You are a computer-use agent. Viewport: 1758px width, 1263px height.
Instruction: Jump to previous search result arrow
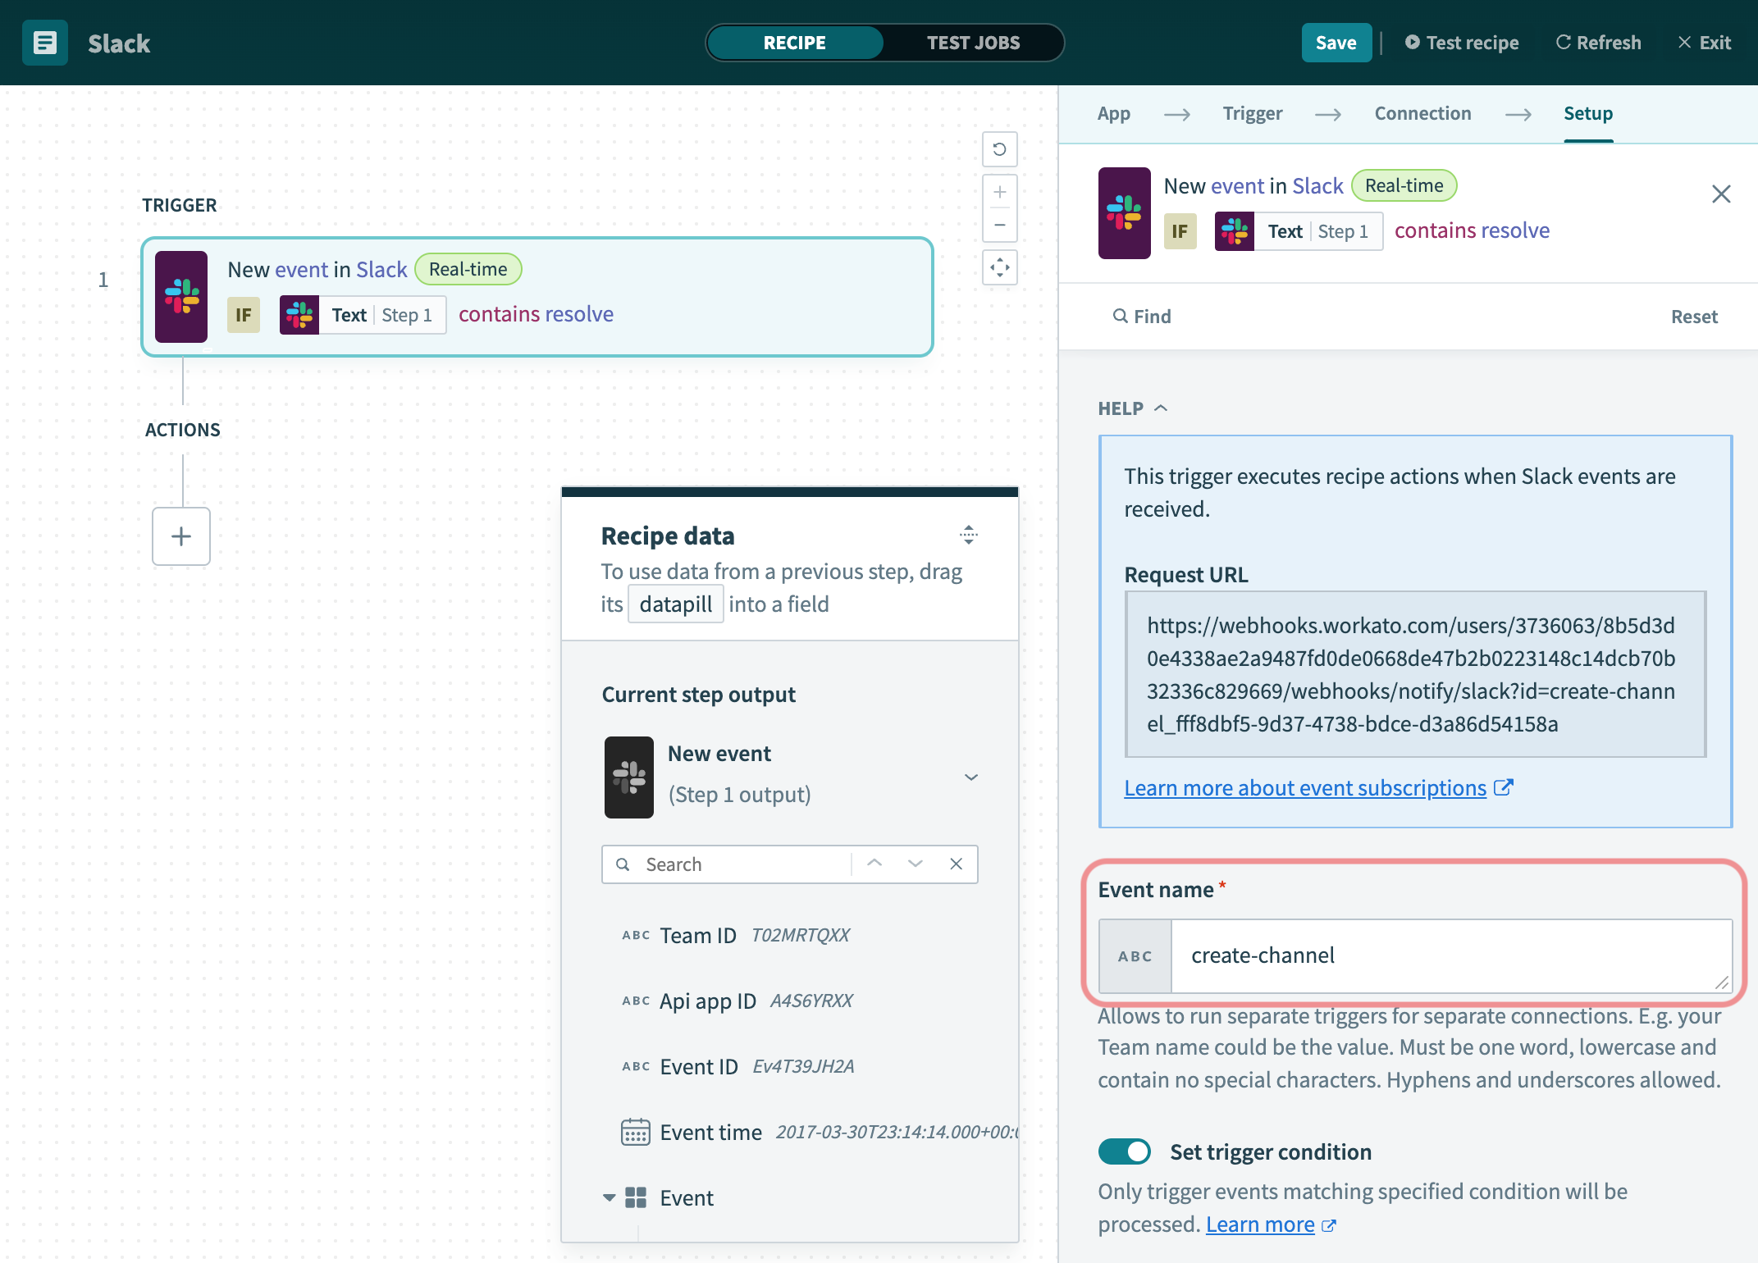coord(874,864)
